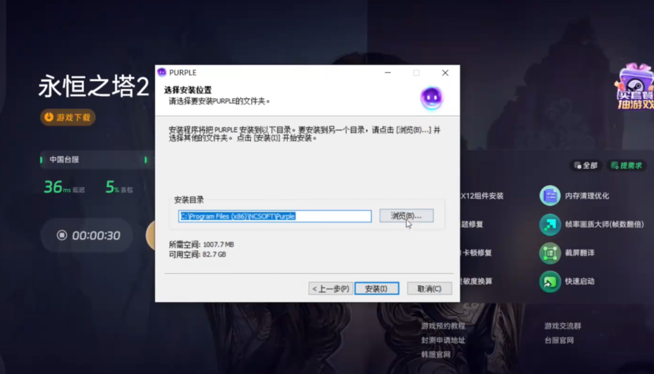
Task: Click the install directory path field
Action: tap(275, 216)
